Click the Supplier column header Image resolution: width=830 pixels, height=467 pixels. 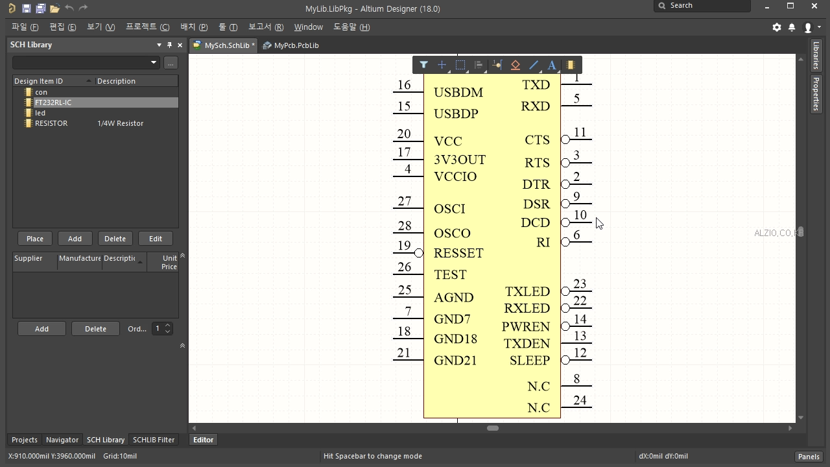tap(35, 262)
